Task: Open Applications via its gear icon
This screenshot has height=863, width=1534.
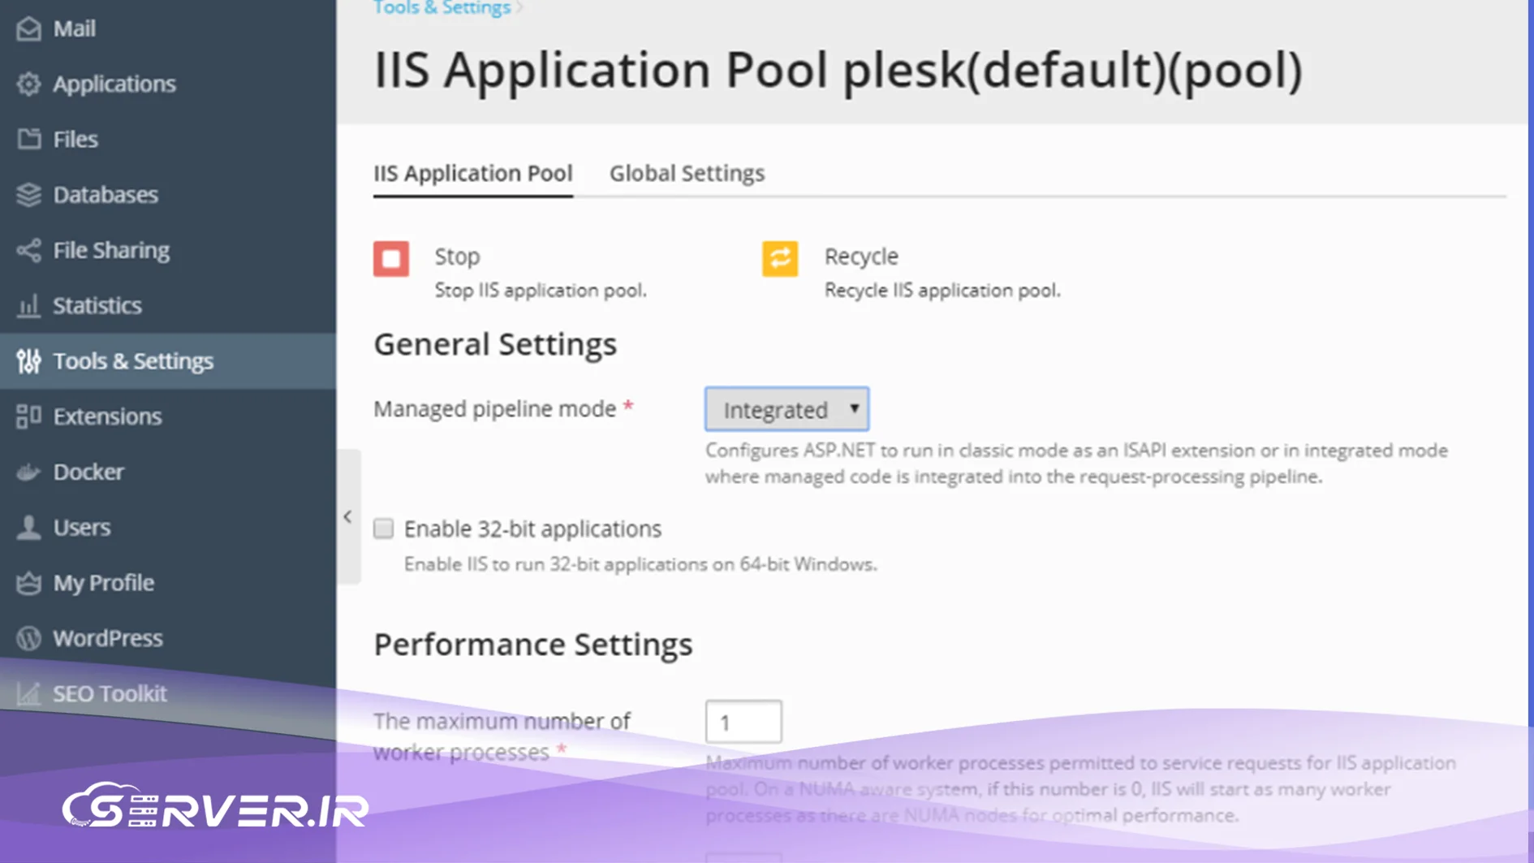Action: (28, 84)
